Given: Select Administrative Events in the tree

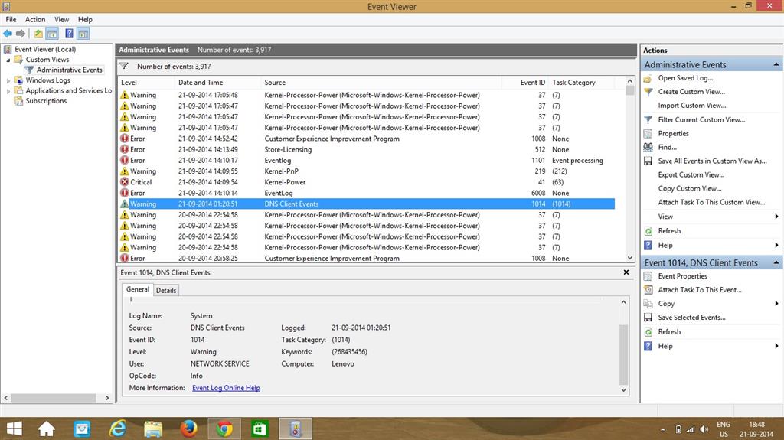Looking at the screenshot, I should pyautogui.click(x=69, y=70).
